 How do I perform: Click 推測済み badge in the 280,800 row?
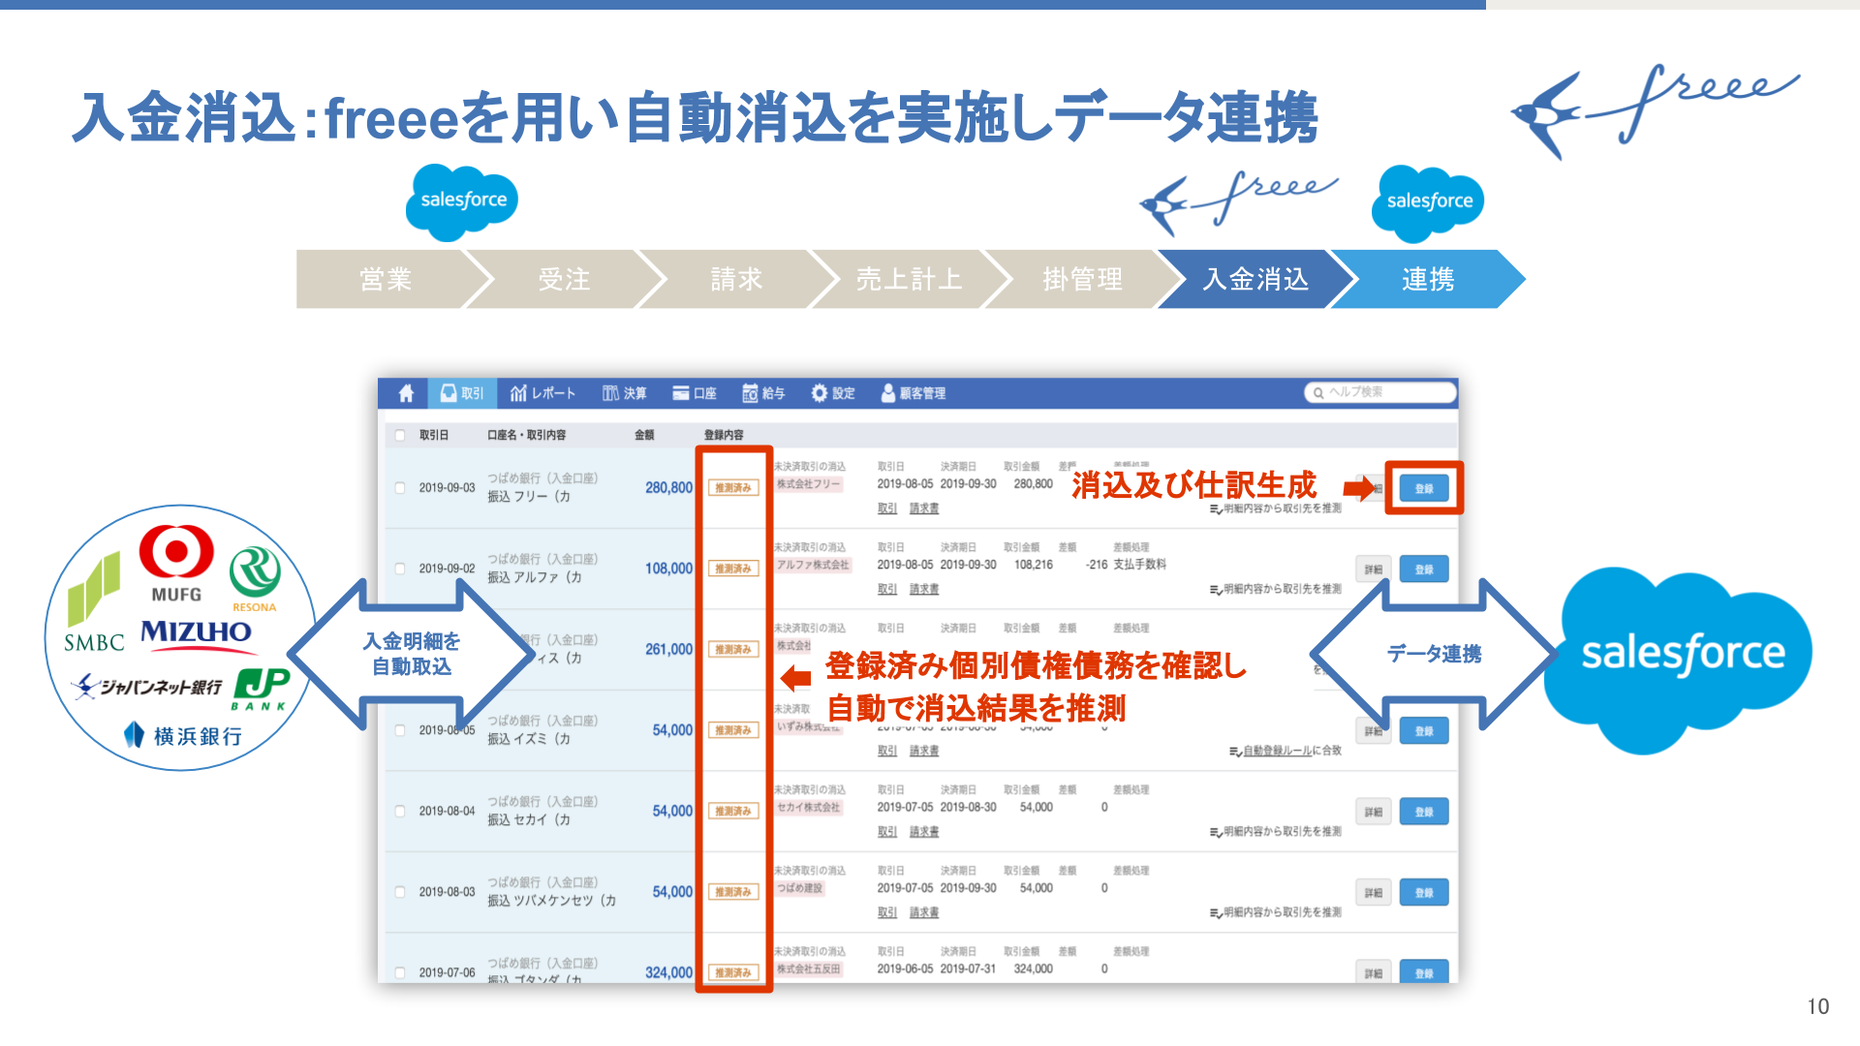733,488
